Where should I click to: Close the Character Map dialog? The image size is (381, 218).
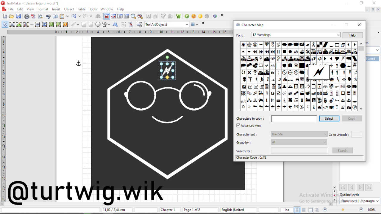[359, 25]
